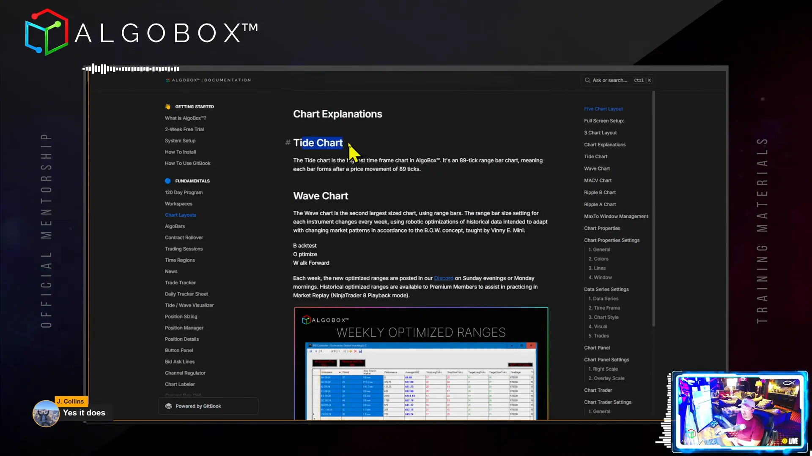Viewport: 812px width, 456px height.
Task: Jump to Full Screen Setup section
Action: [x=604, y=121]
